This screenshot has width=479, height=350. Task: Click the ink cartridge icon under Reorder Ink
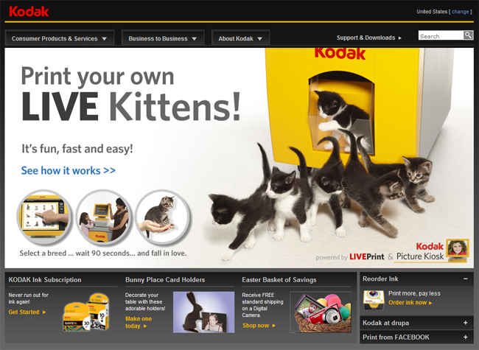(x=374, y=299)
